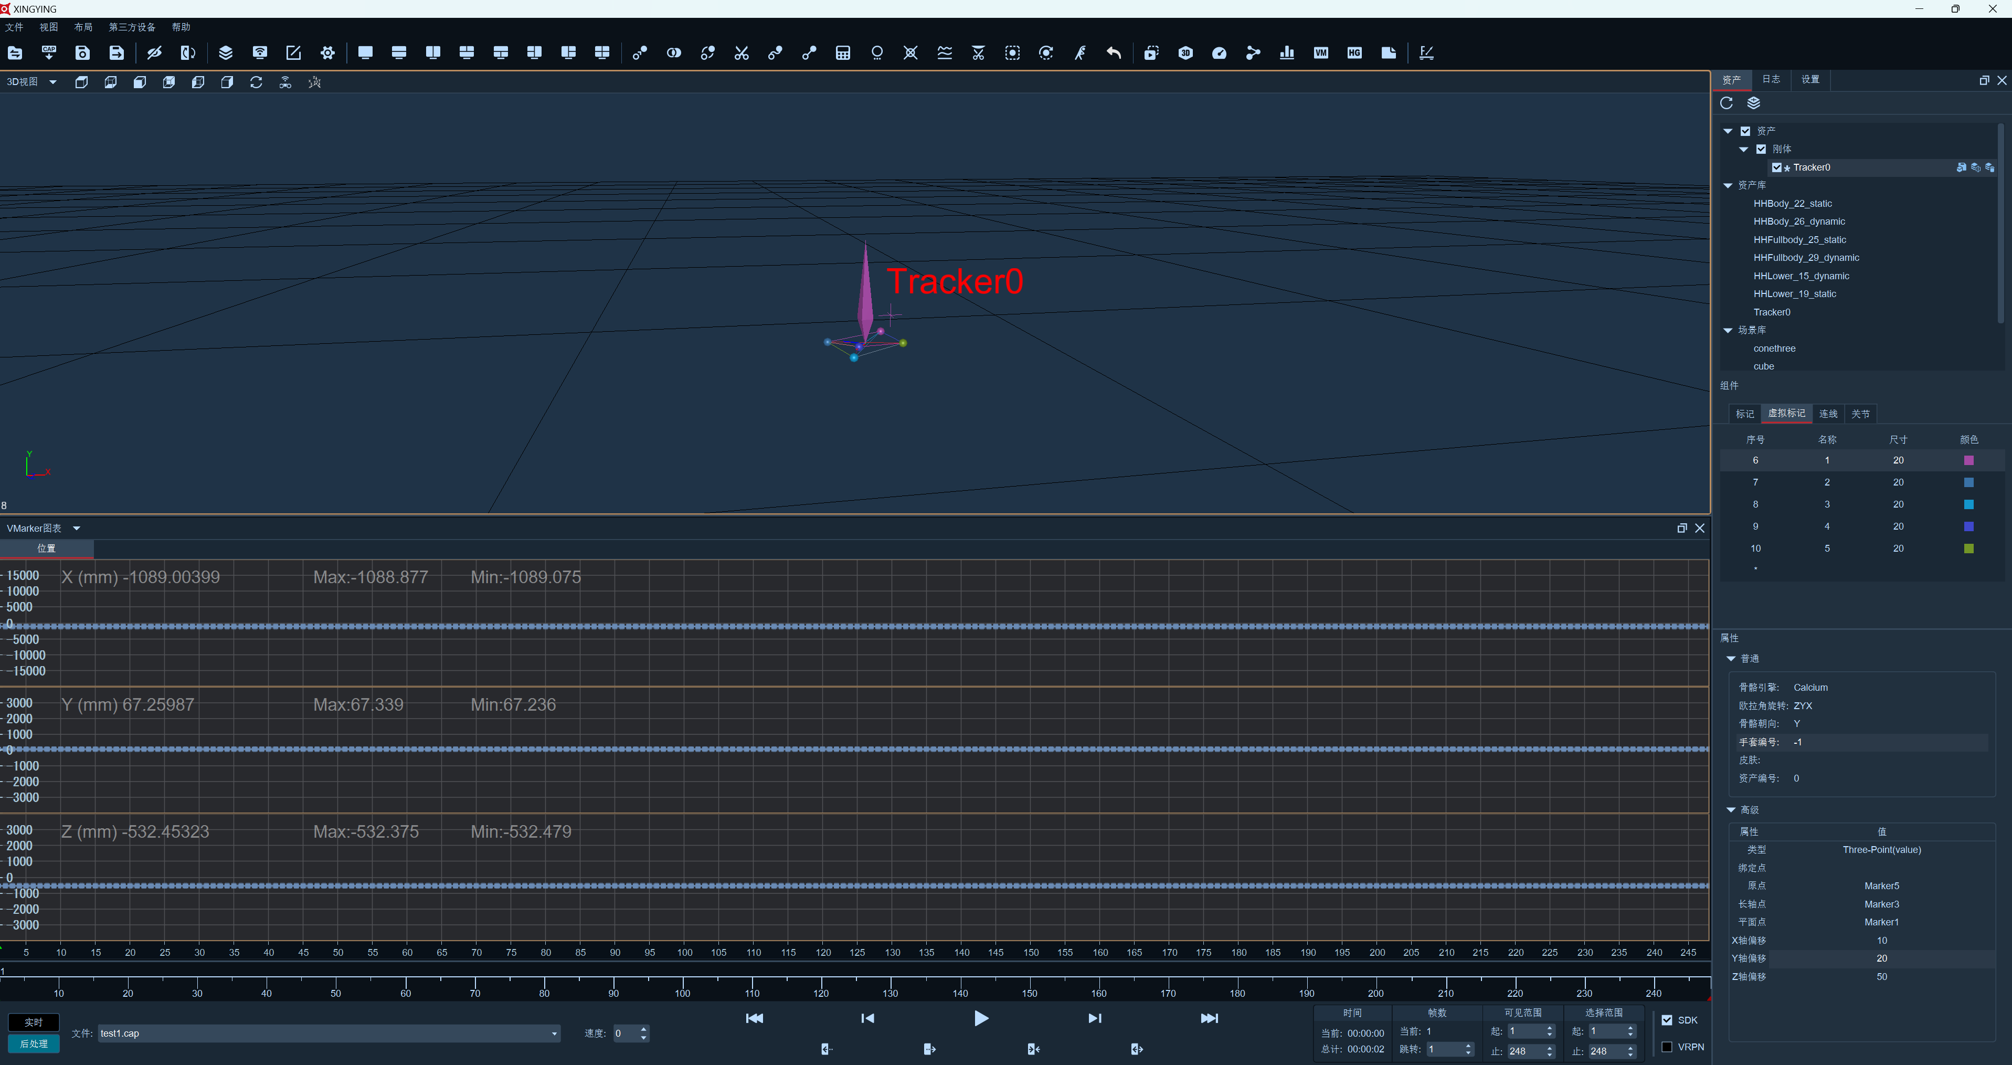Open the test1.cap file dropdown
Viewport: 2012px width, 1065px height.
click(x=555, y=1033)
